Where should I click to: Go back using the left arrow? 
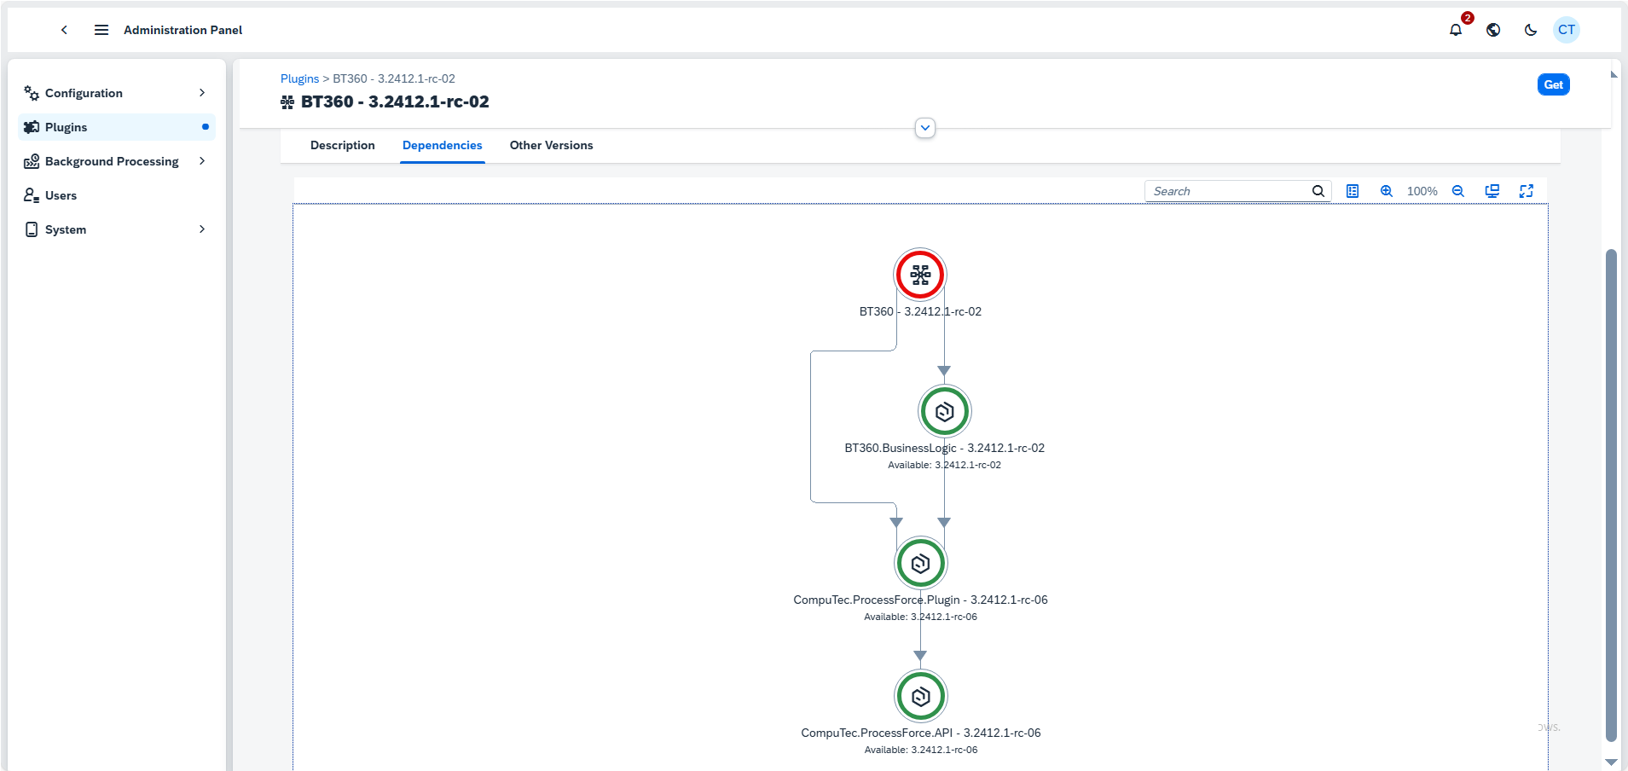point(64,30)
